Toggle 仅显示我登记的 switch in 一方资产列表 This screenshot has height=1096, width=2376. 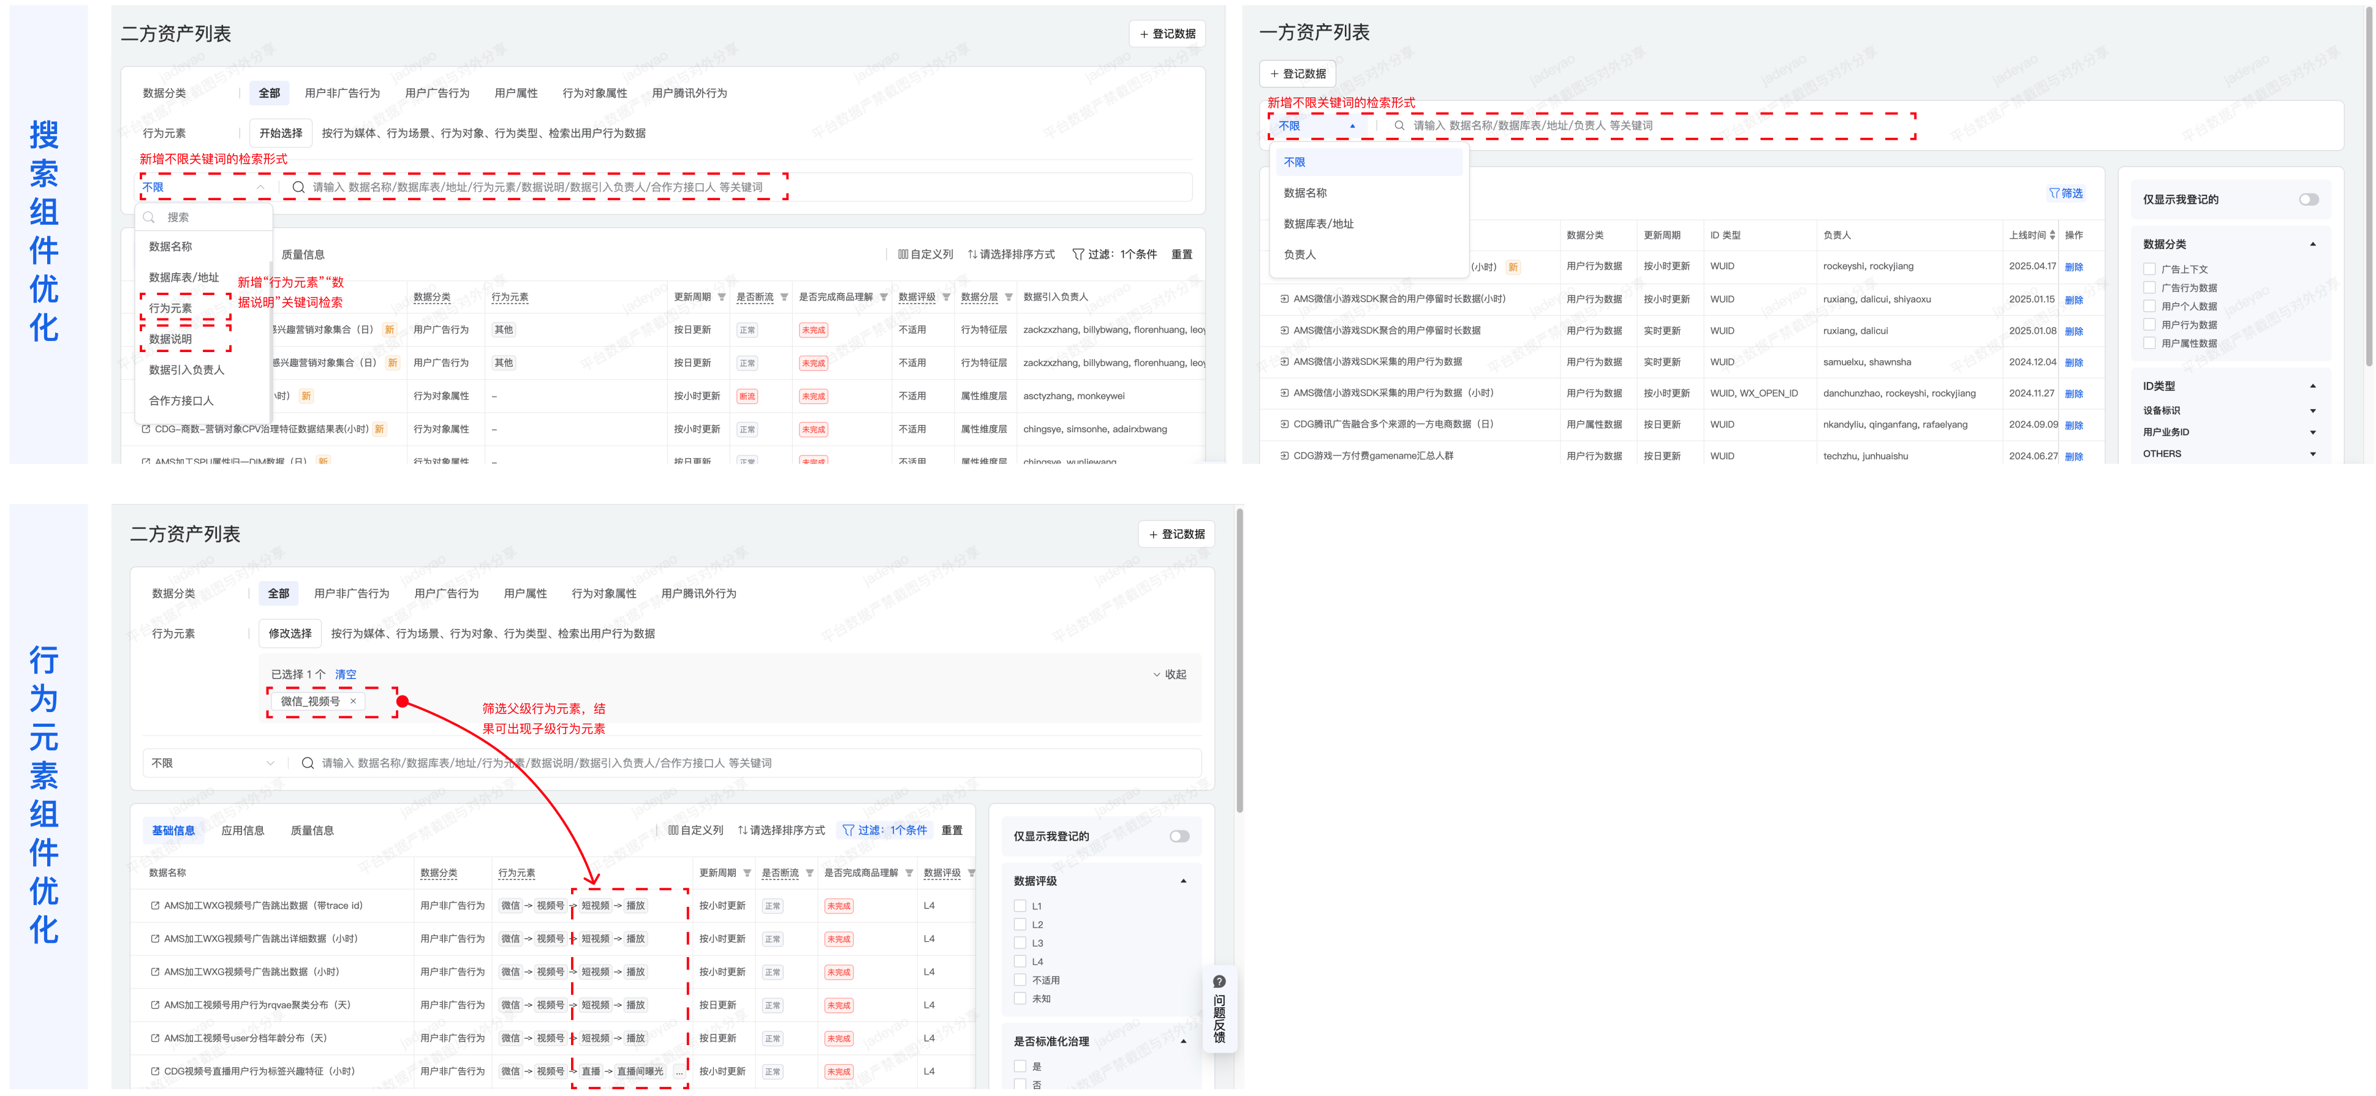2309,200
